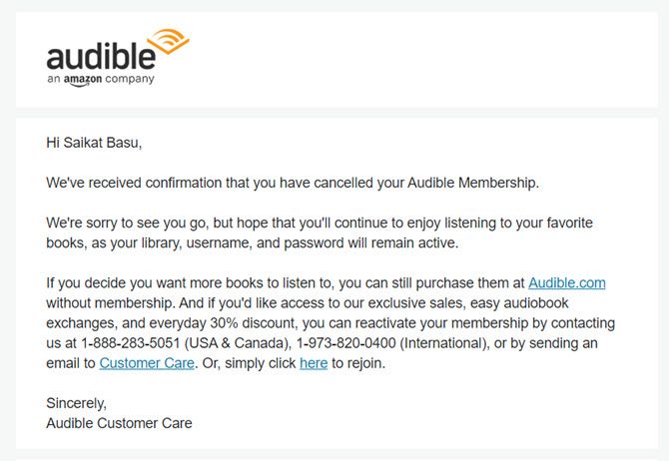The width and height of the screenshot is (669, 461).
Task: Click the "Sincerely," closing line
Action: (x=76, y=403)
